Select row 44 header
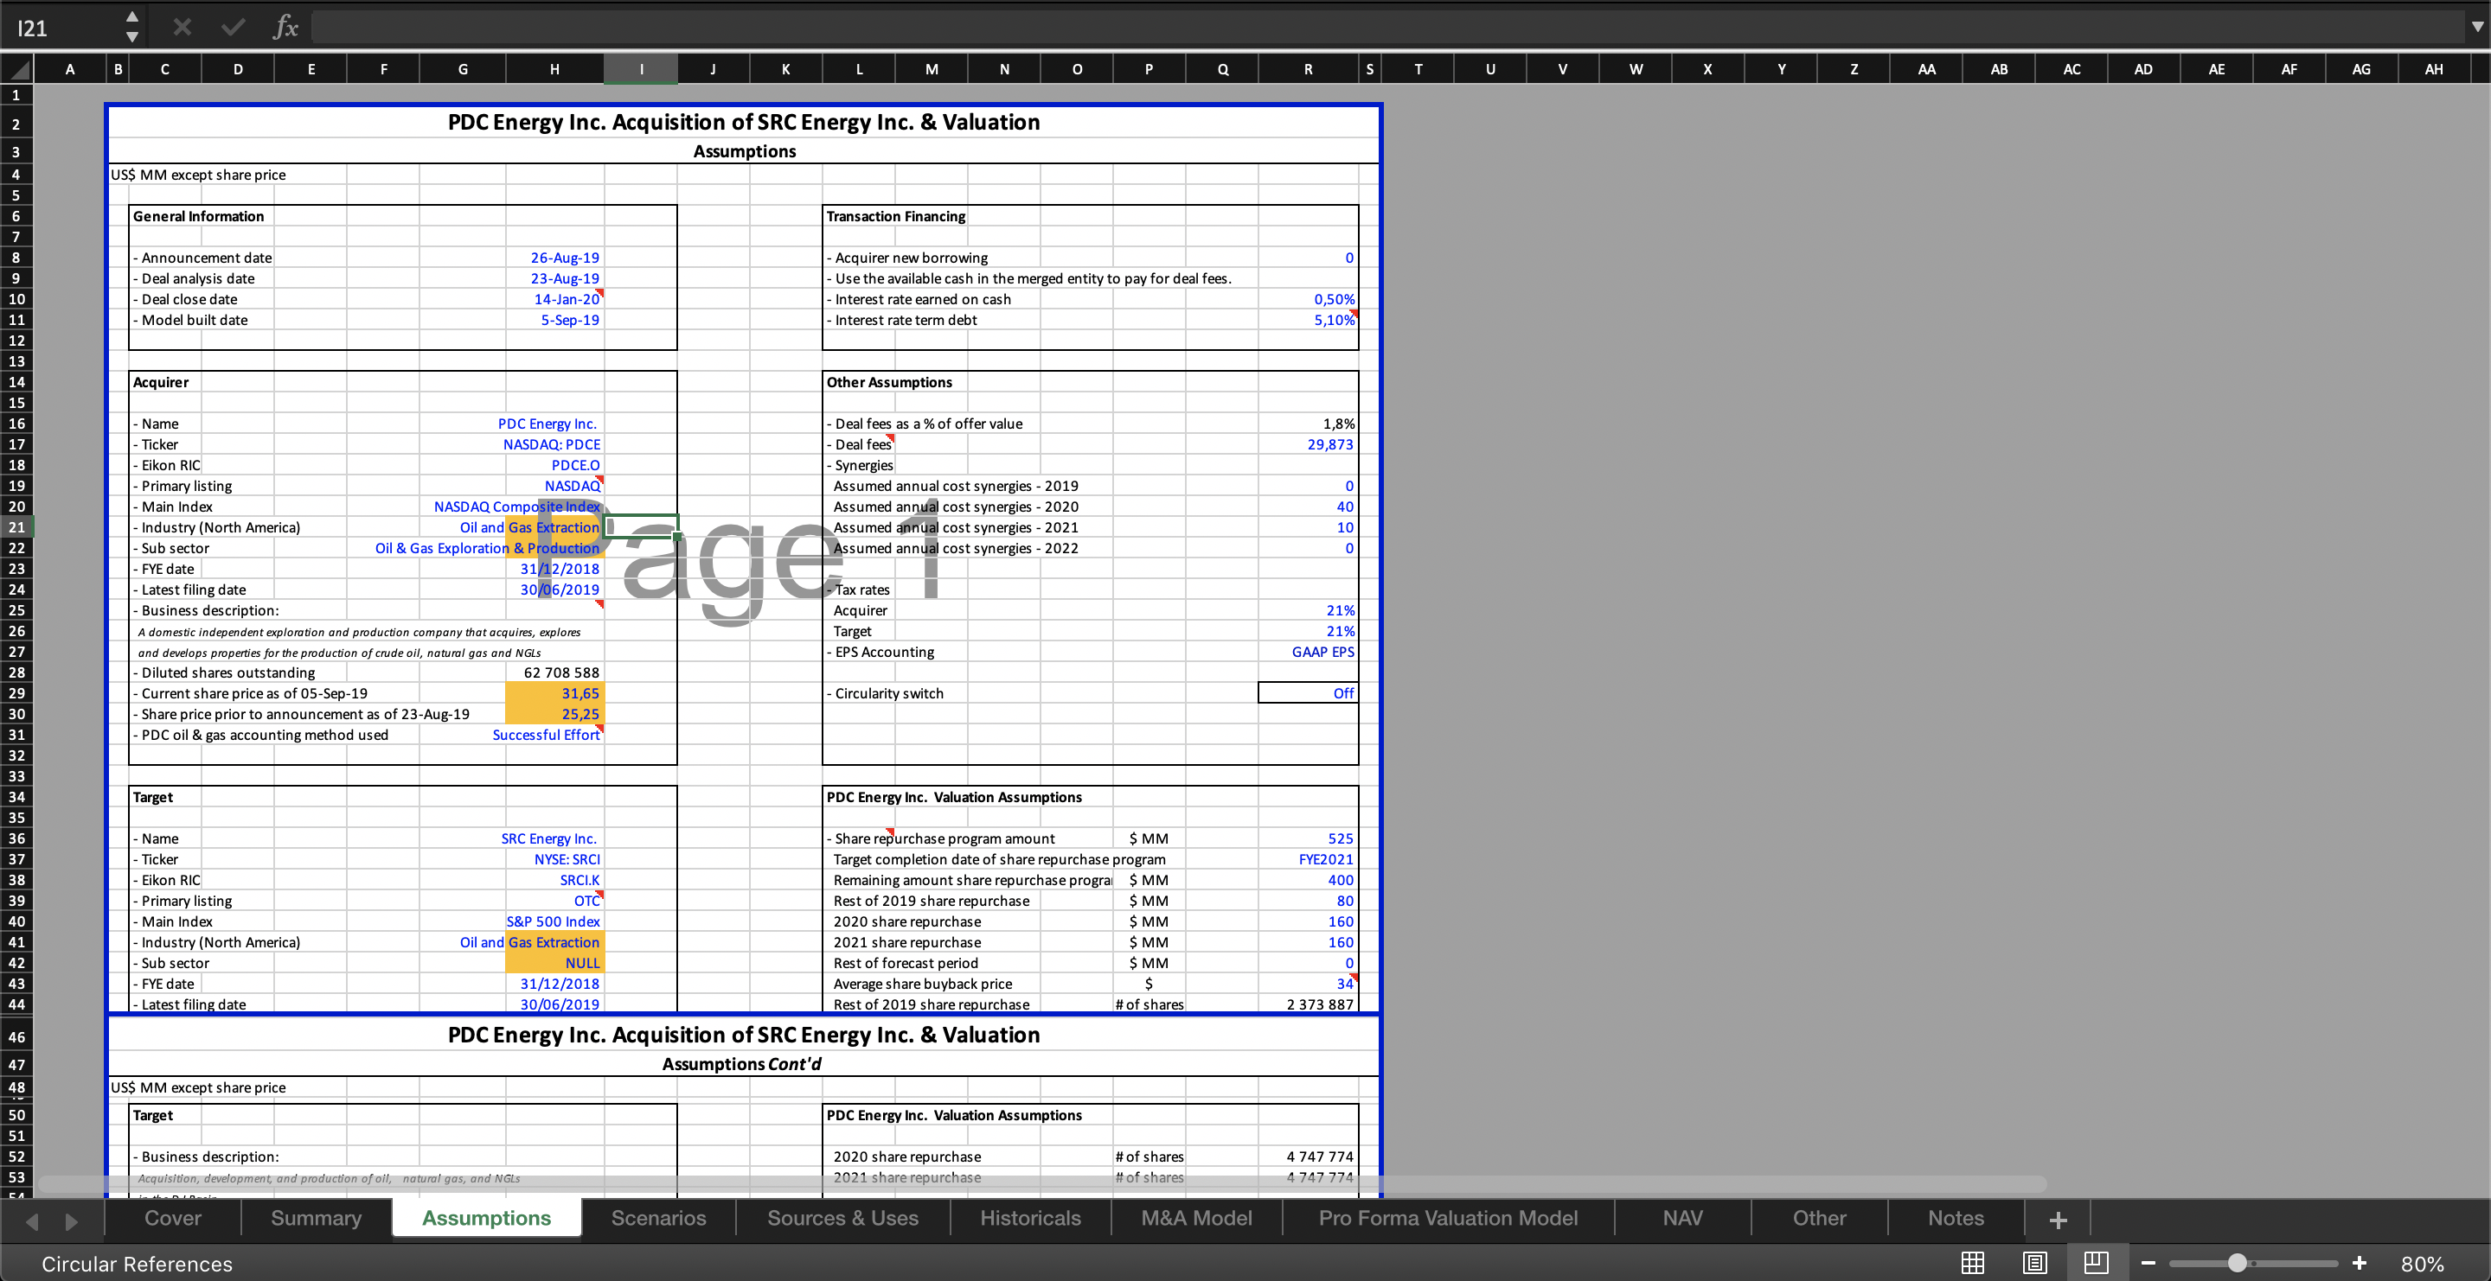Screen dimensions: 2491x1281 tap(17, 1004)
